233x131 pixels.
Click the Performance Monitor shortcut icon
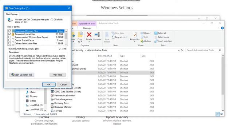click(52, 95)
